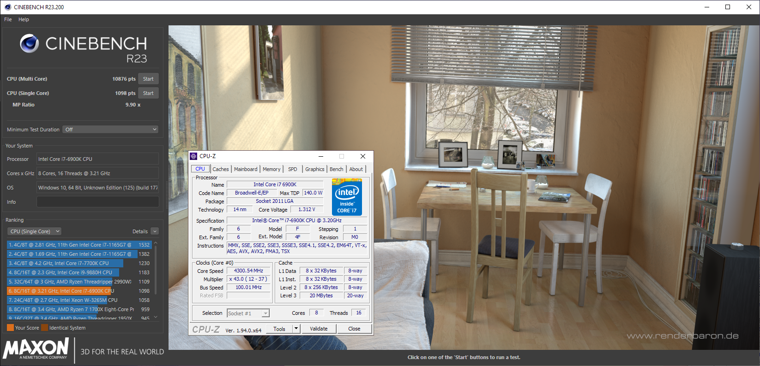760x366 pixels.
Task: Select ranking row 5 Ryzen Threadripper 2990WX
Action: pos(79,282)
